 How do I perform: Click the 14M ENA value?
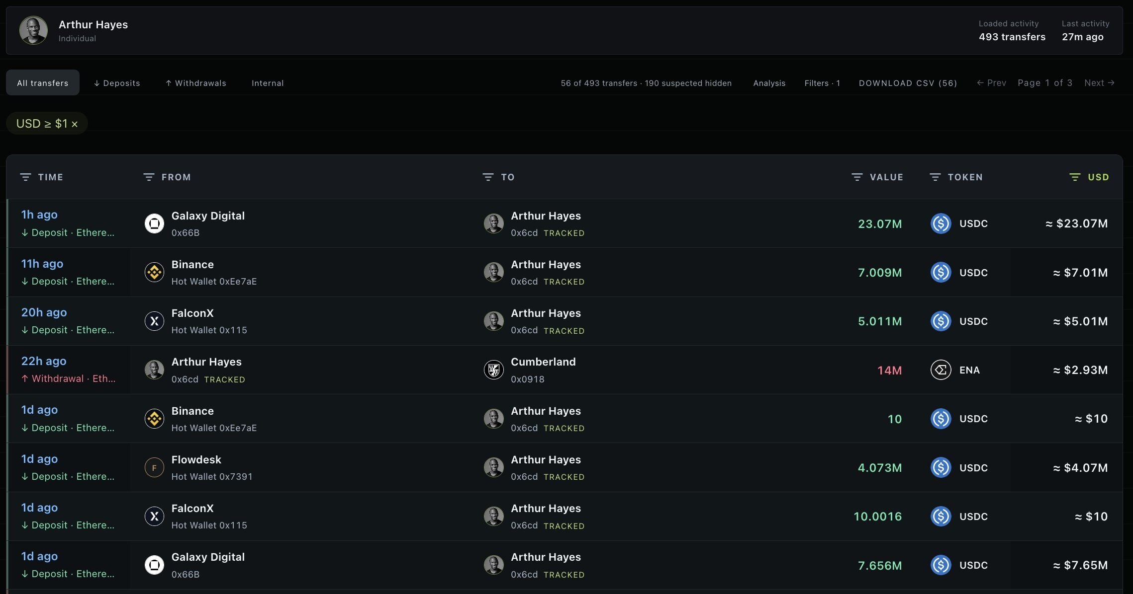click(x=889, y=371)
